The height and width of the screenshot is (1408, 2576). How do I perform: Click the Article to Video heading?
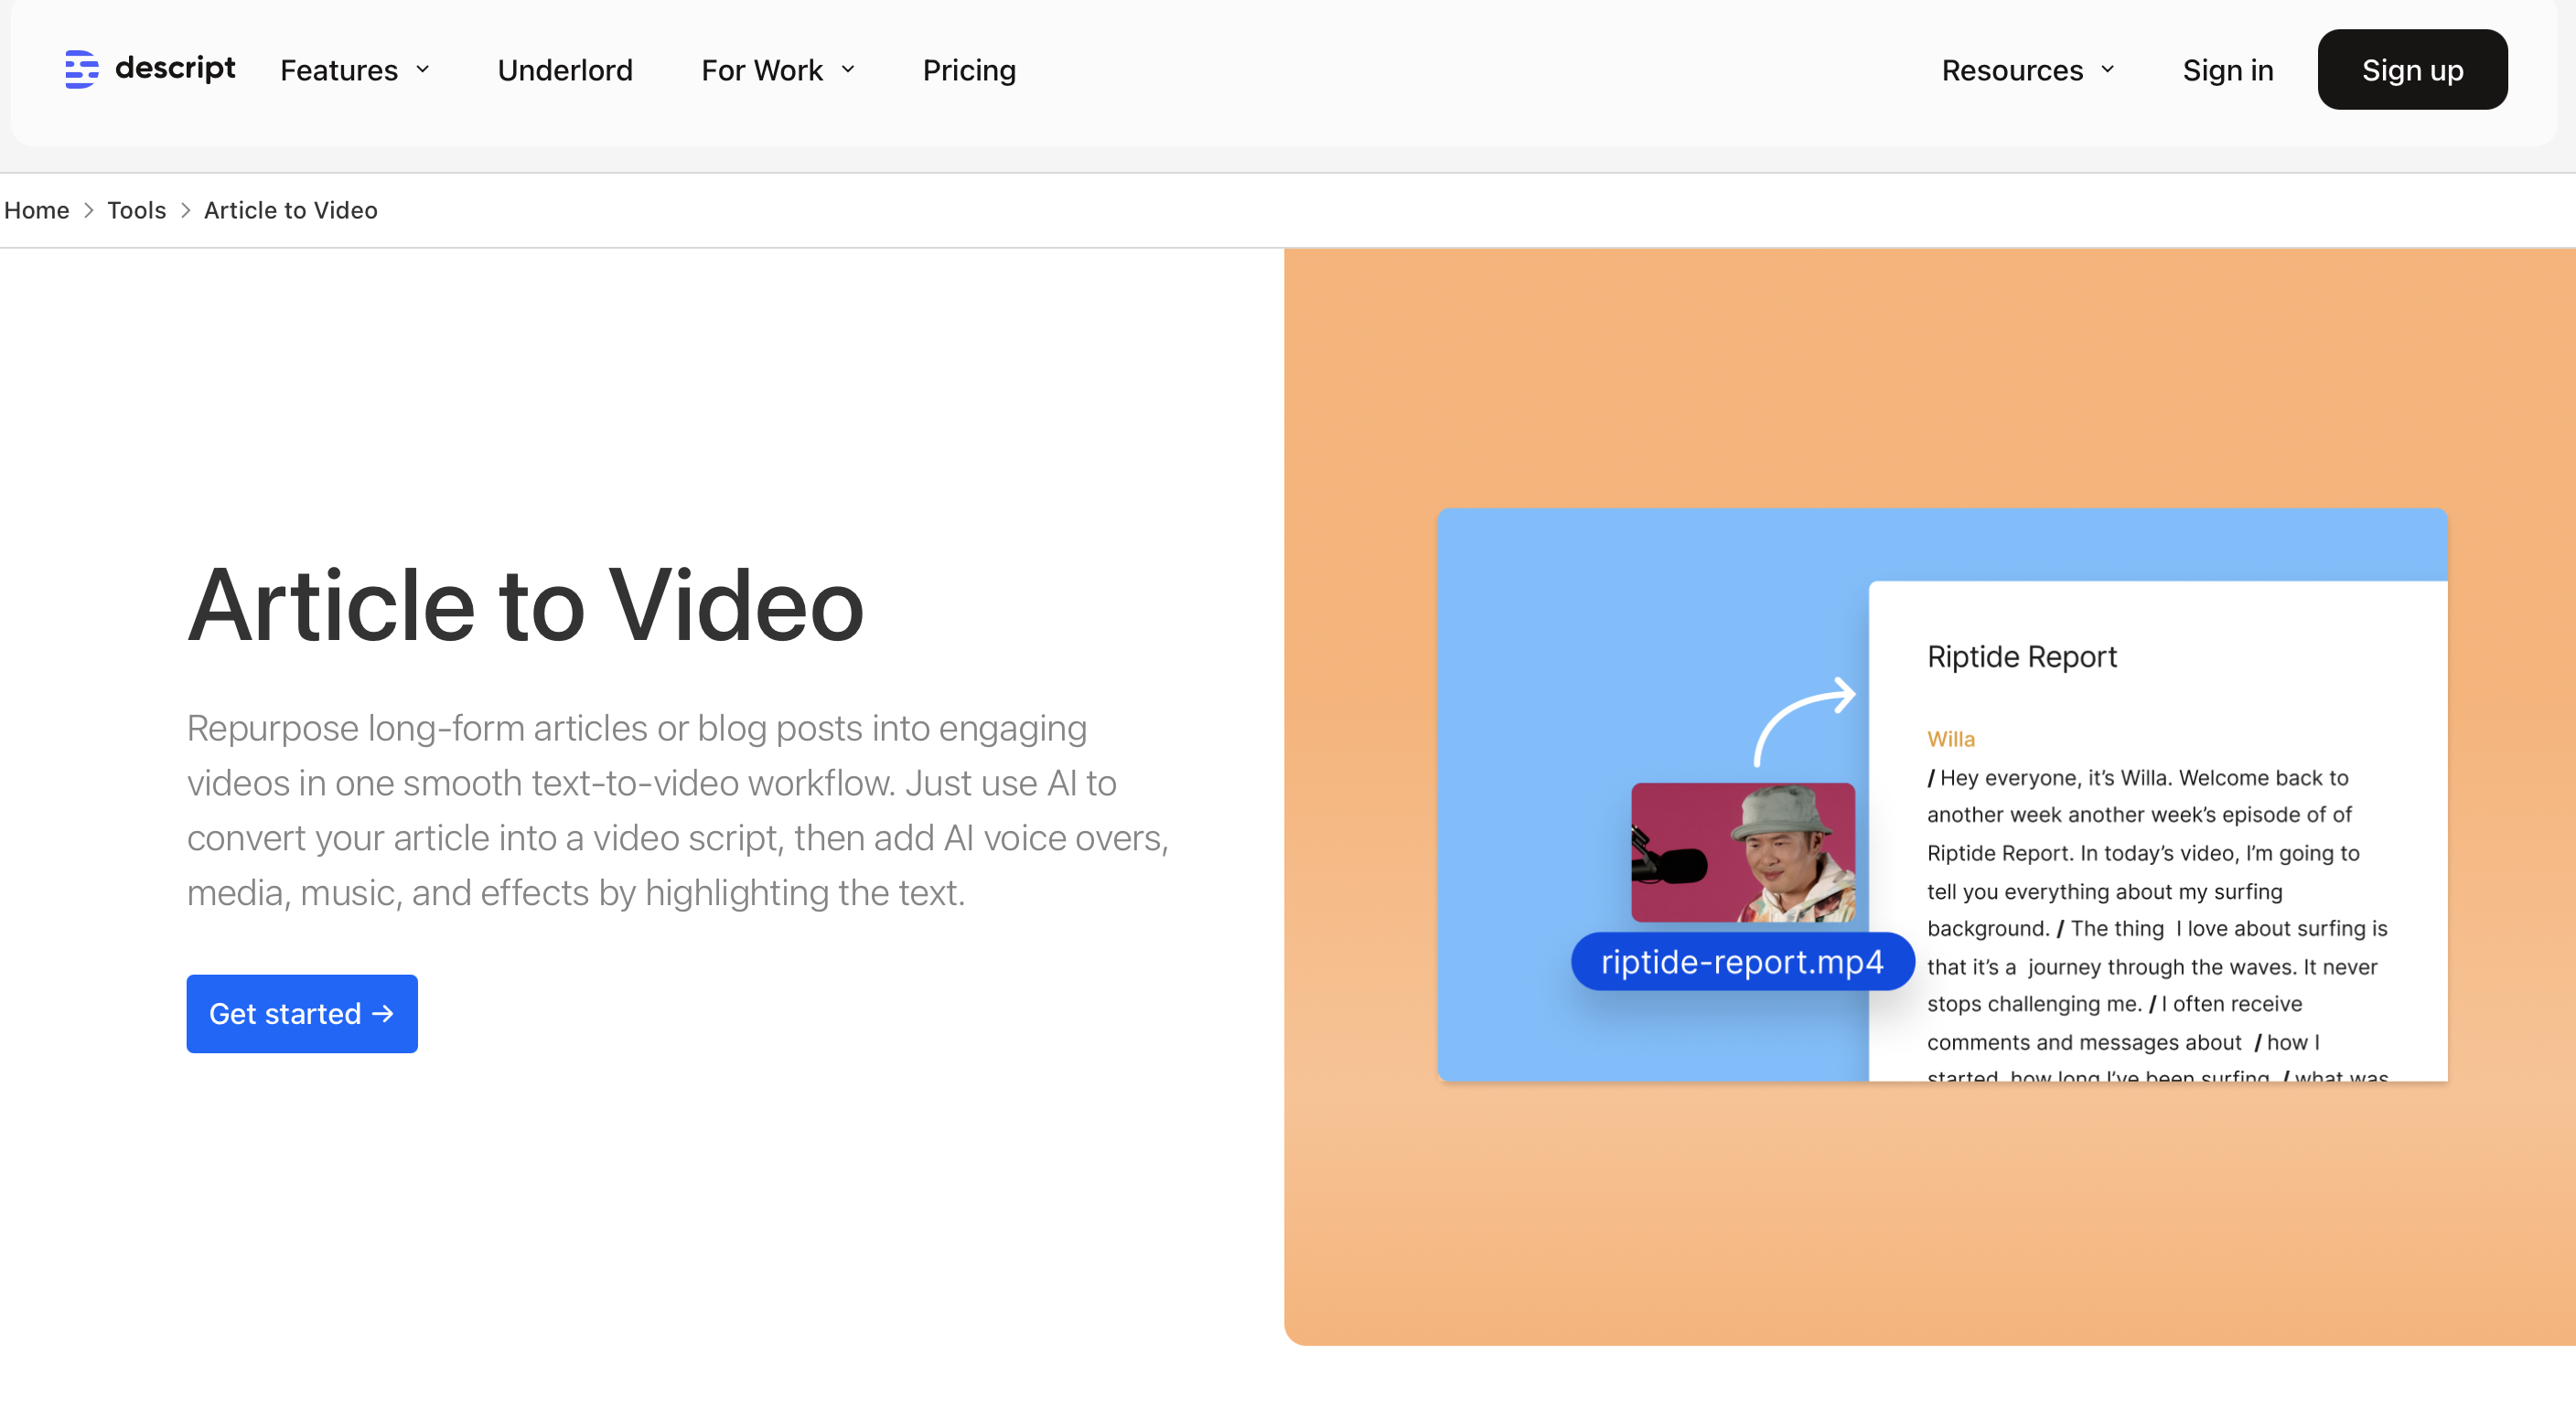pos(526,603)
